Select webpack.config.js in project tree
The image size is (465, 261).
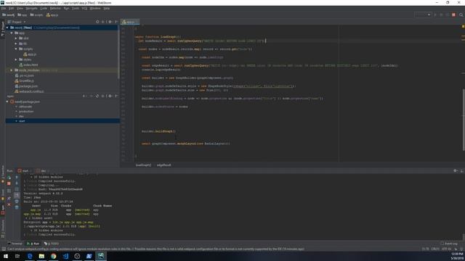click(29, 91)
